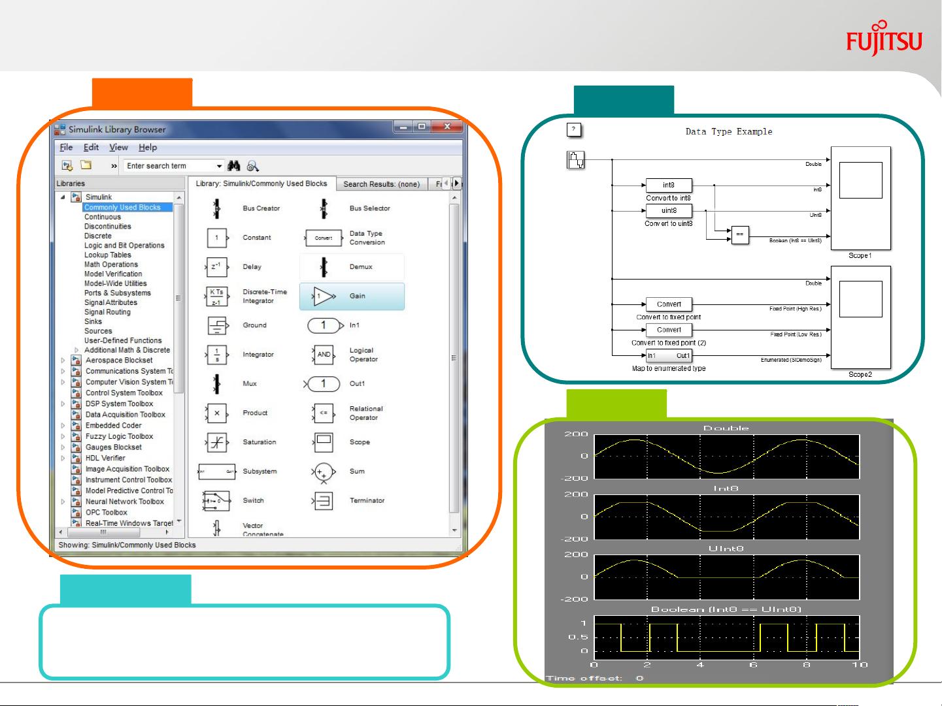Select the Data Type Conversion block icon
The image size is (942, 706).
point(324,238)
